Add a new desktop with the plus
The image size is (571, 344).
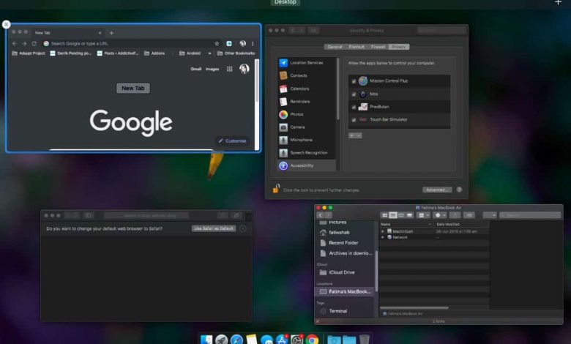558,2
